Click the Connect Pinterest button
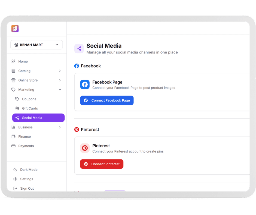Image resolution: width=256 pixels, height=215 pixels. click(x=102, y=164)
